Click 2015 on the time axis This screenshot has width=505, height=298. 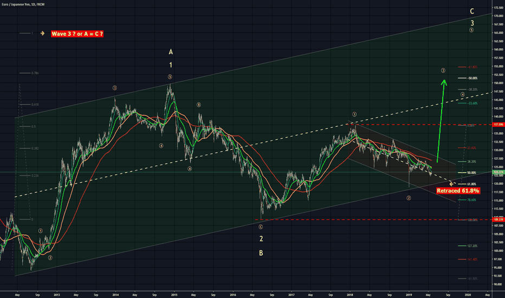tap(174, 294)
